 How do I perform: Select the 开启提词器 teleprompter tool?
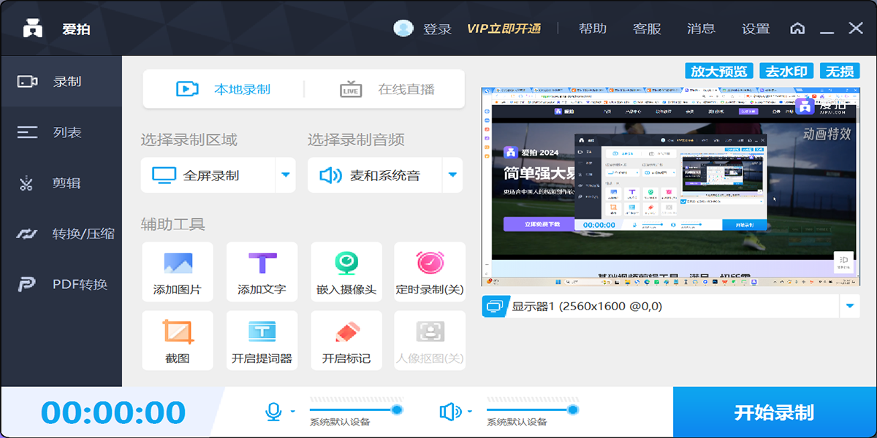(262, 340)
